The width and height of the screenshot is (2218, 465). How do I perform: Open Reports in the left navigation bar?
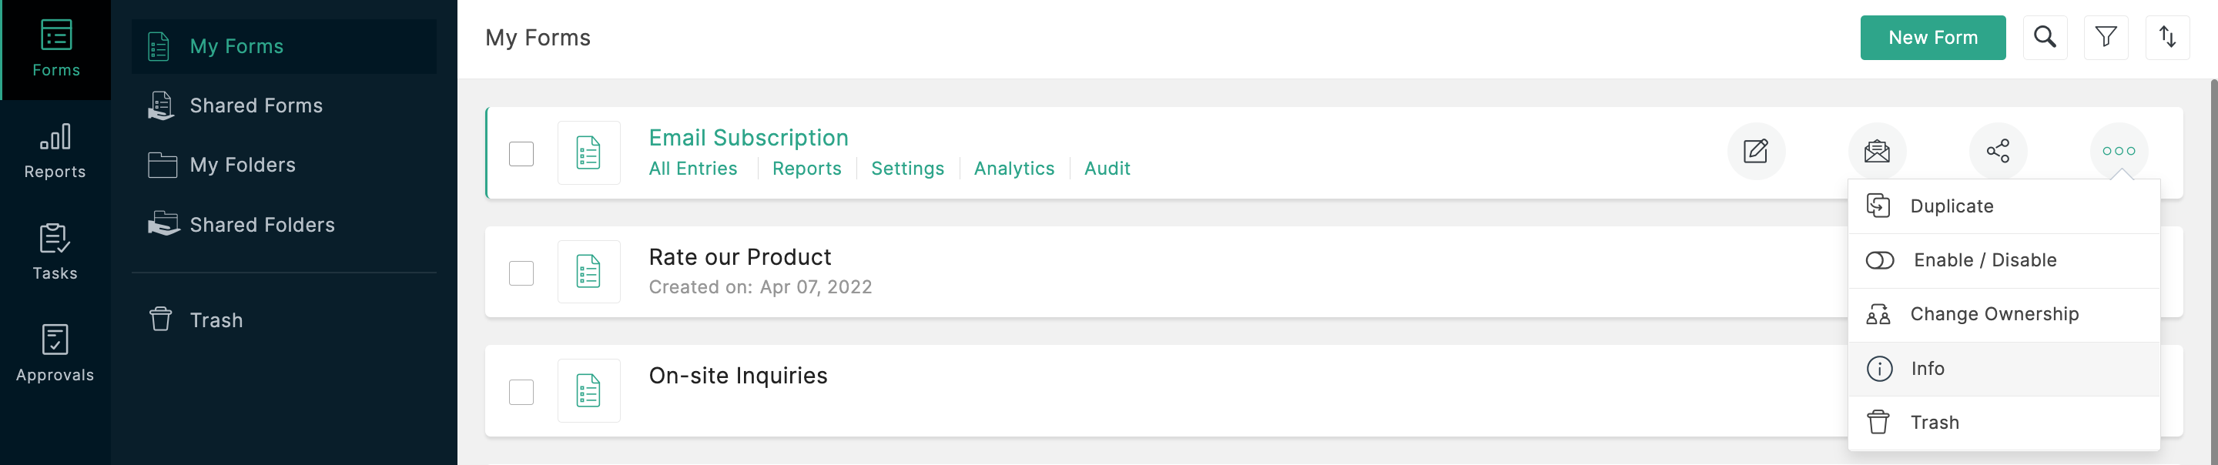(x=55, y=151)
